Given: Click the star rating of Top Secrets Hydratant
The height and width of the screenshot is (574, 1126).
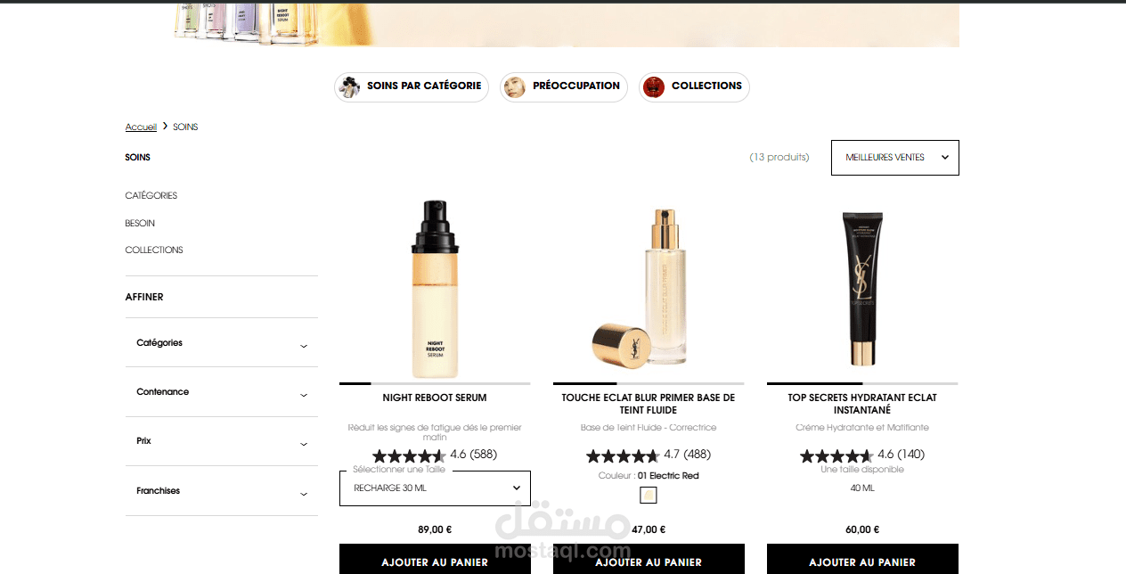Looking at the screenshot, I should 836,455.
